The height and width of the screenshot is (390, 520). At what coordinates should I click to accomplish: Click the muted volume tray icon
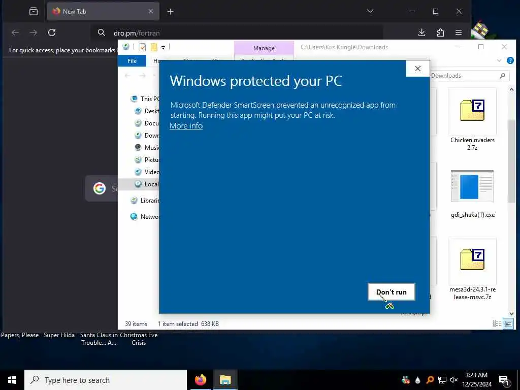pyautogui.click(x=454, y=380)
